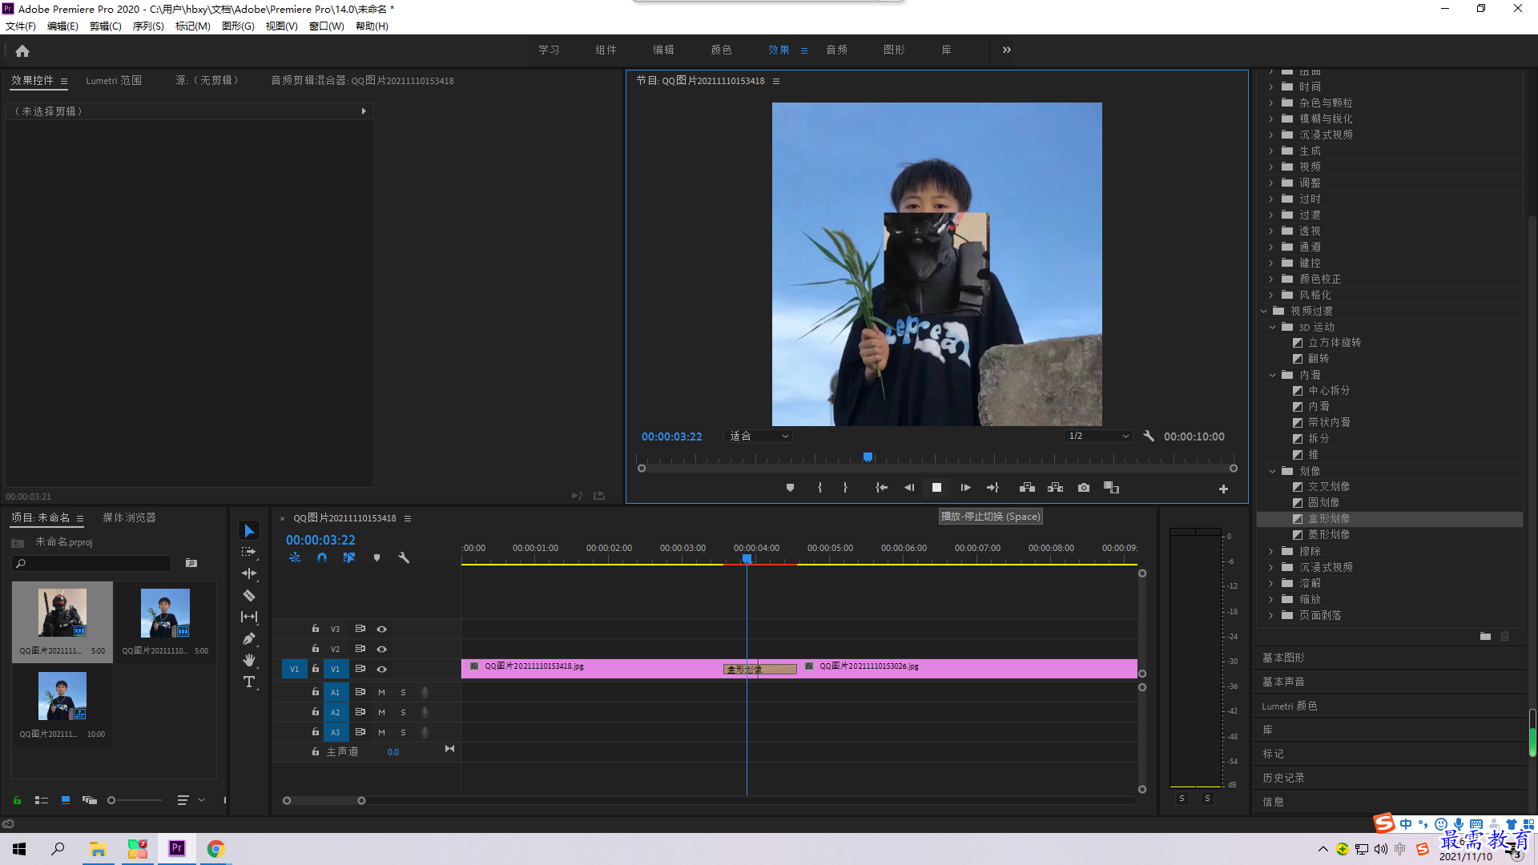Image resolution: width=1538 pixels, height=865 pixels.
Task: Open comparison view button
Action: (x=1111, y=488)
